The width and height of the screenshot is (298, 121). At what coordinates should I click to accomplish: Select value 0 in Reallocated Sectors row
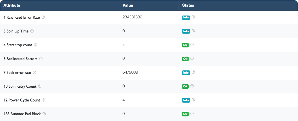pyautogui.click(x=124, y=58)
